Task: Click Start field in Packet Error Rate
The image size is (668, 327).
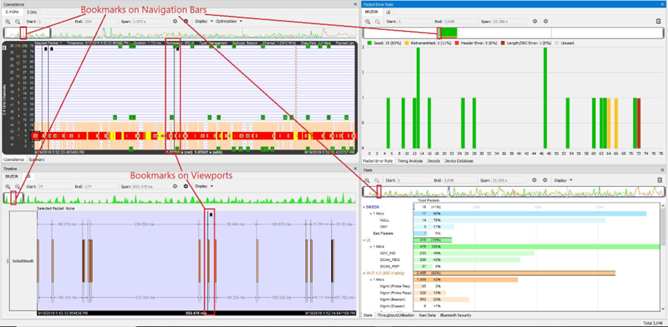Action: [x=416, y=21]
